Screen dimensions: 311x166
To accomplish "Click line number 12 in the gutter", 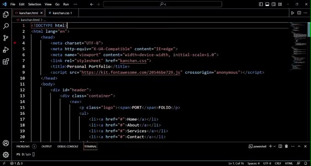I will [23, 90].
